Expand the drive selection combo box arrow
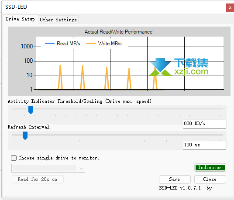The width and height of the screenshot is (234, 200). coord(81,169)
